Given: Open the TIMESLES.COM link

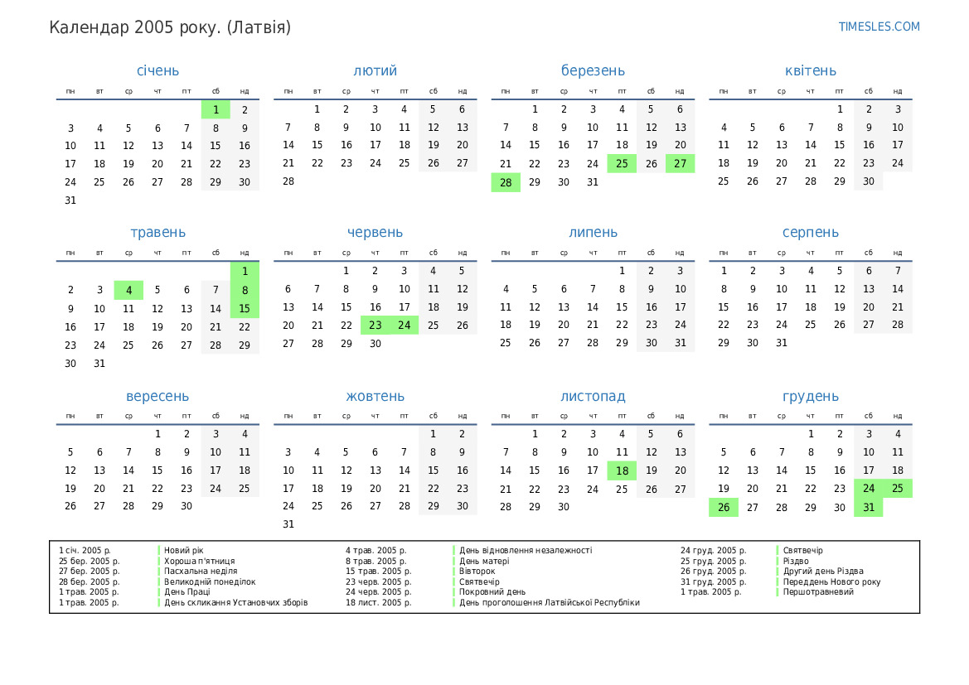Looking at the screenshot, I should click(x=879, y=27).
